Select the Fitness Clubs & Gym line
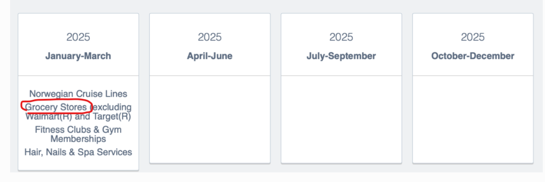 (78, 130)
